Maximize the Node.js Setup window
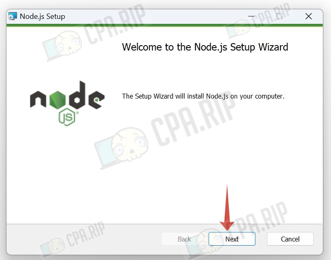 [279, 16]
